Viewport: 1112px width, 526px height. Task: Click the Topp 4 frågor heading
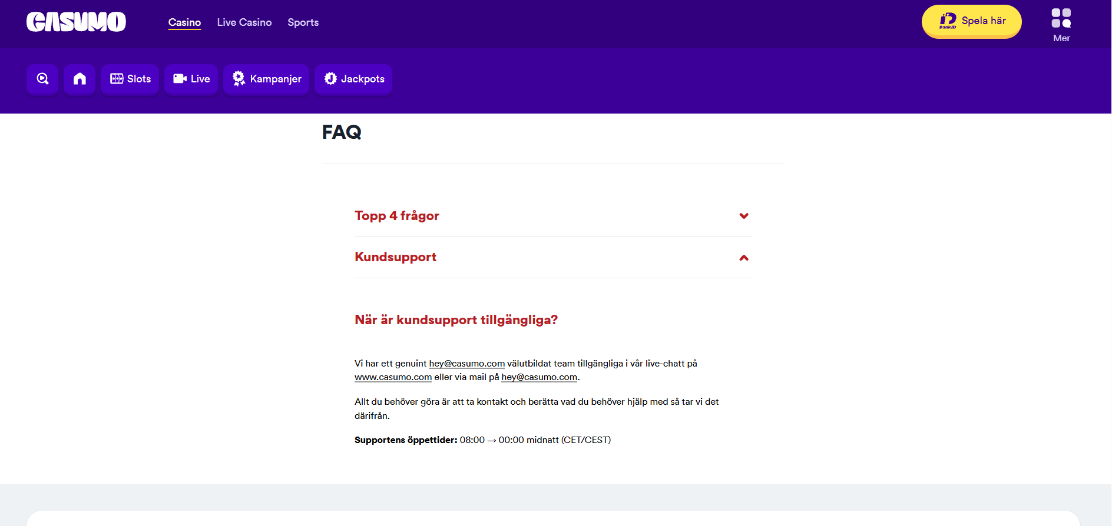tap(397, 216)
